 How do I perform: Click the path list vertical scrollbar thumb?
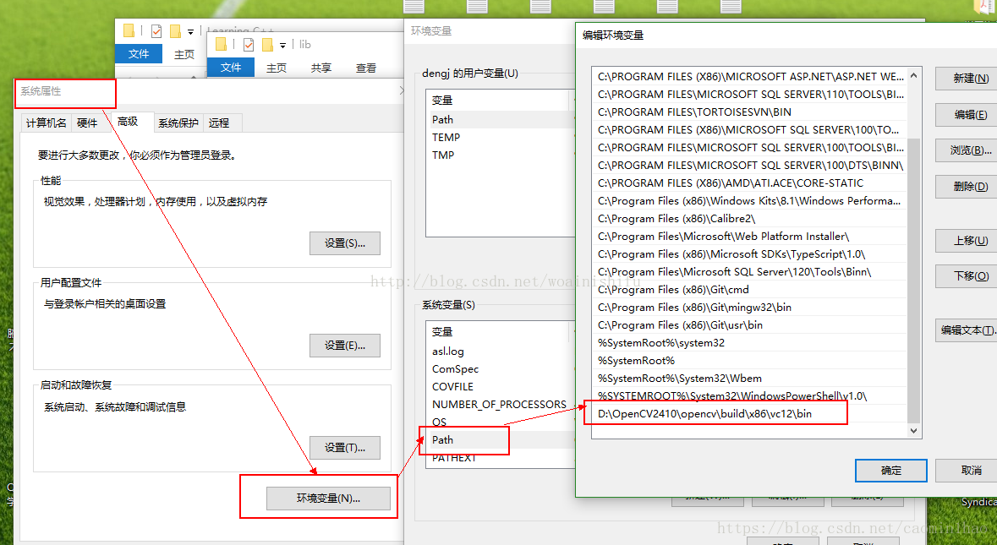point(913,281)
